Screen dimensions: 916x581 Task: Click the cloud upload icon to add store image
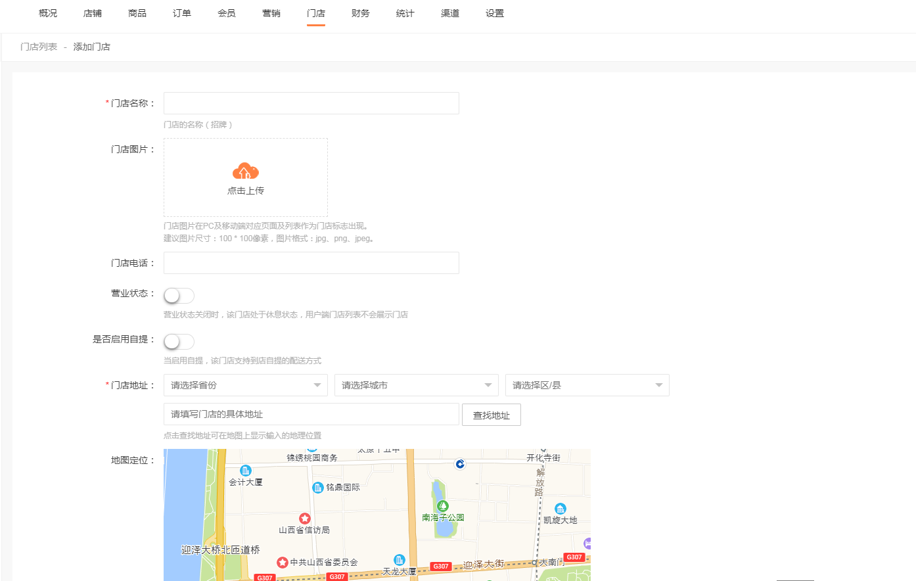244,172
